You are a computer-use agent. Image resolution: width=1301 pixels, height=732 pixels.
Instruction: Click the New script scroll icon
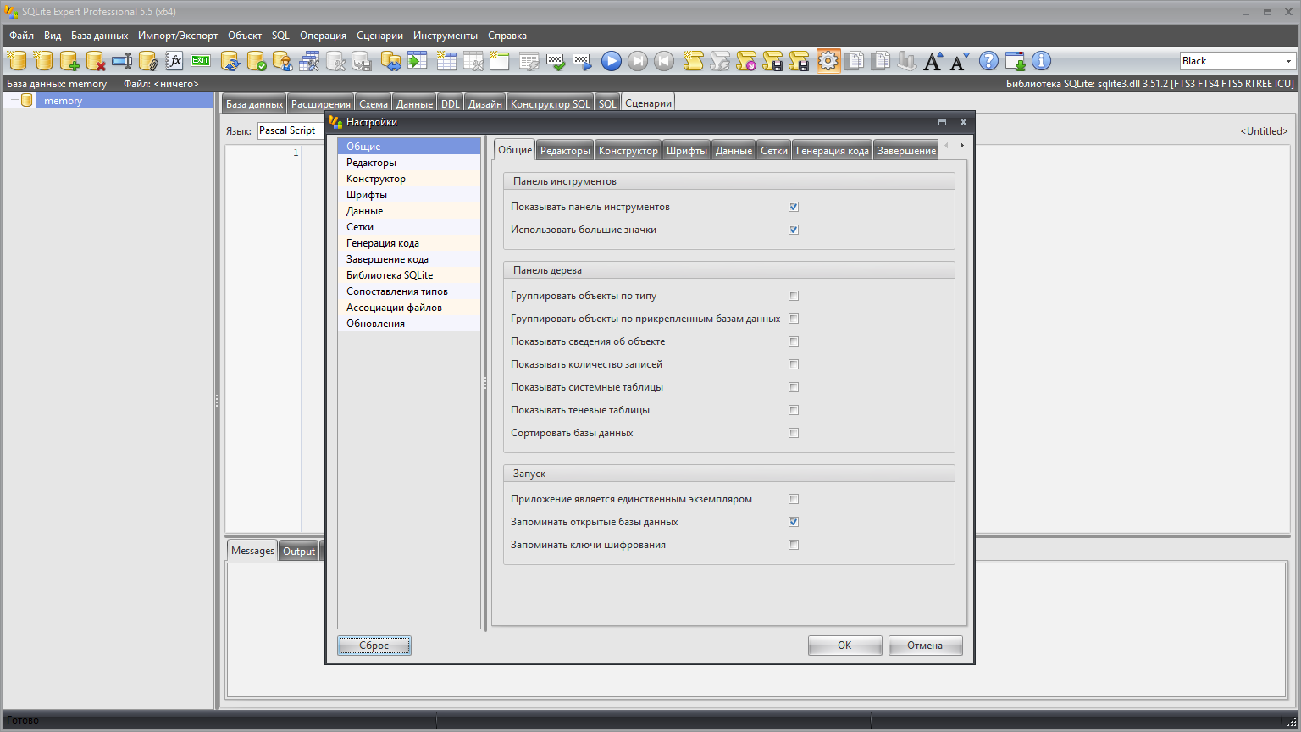(693, 61)
